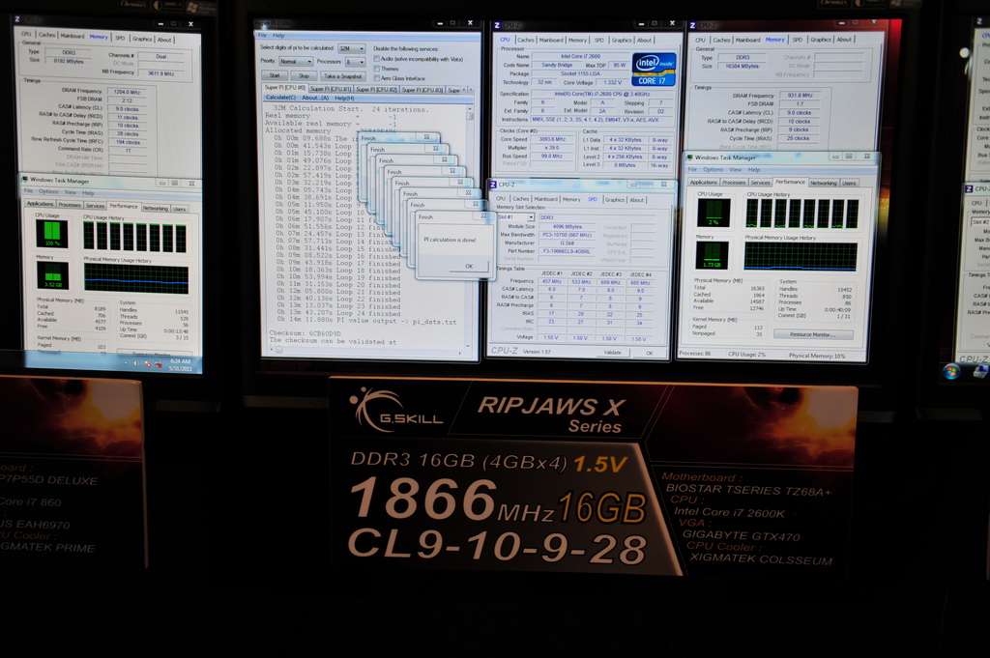Open CPU tab in 8192 MBytes CPU-Z window
990x658 pixels.
pyautogui.click(x=26, y=34)
